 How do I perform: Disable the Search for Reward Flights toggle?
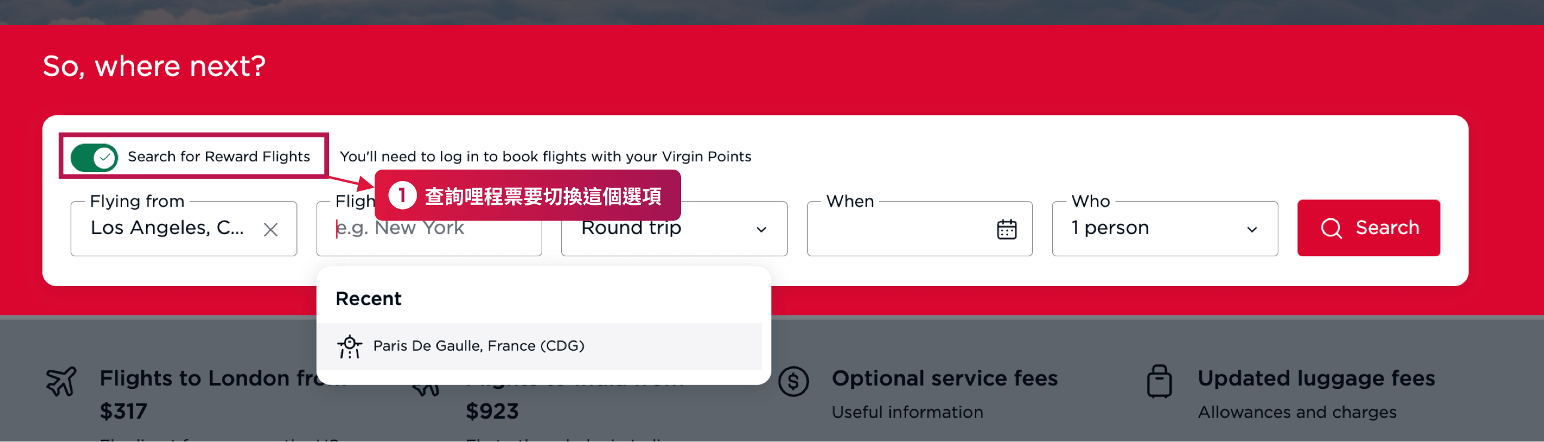point(93,156)
